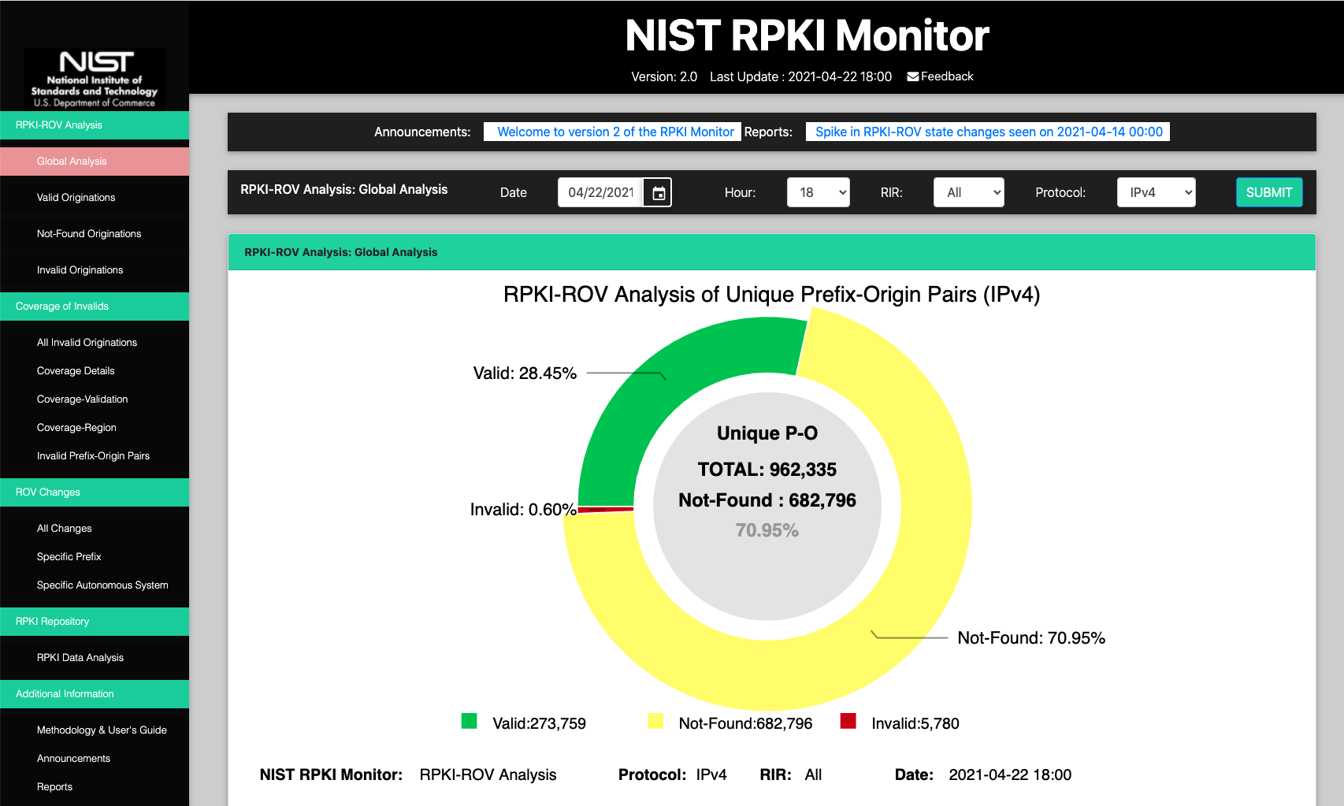This screenshot has height=806, width=1344.
Task: Open Coverage-Validation in the sidebar
Action: click(82, 399)
